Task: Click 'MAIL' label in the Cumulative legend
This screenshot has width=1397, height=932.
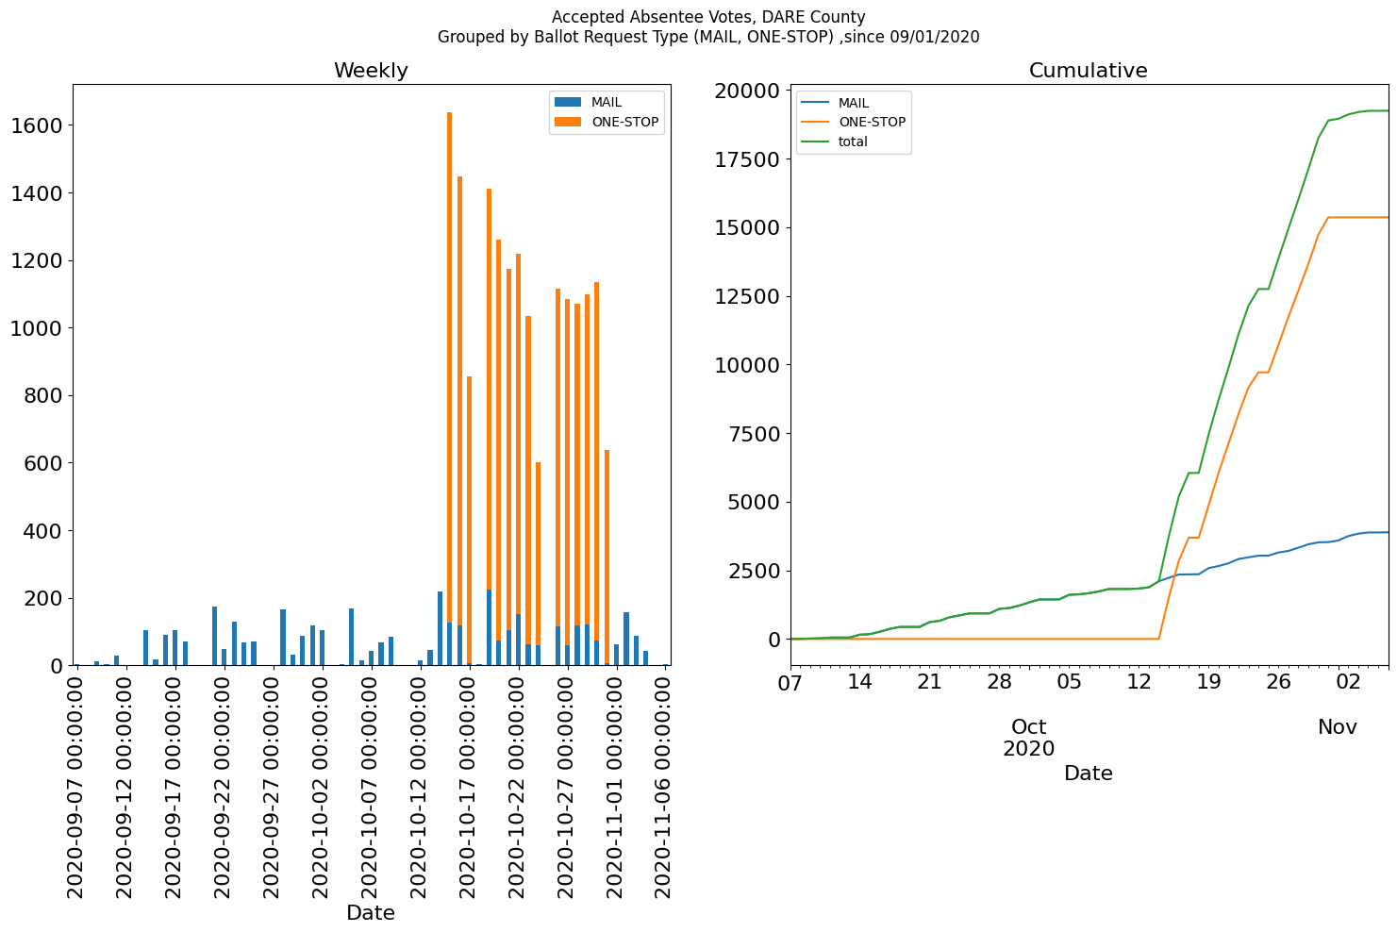Action: click(854, 103)
